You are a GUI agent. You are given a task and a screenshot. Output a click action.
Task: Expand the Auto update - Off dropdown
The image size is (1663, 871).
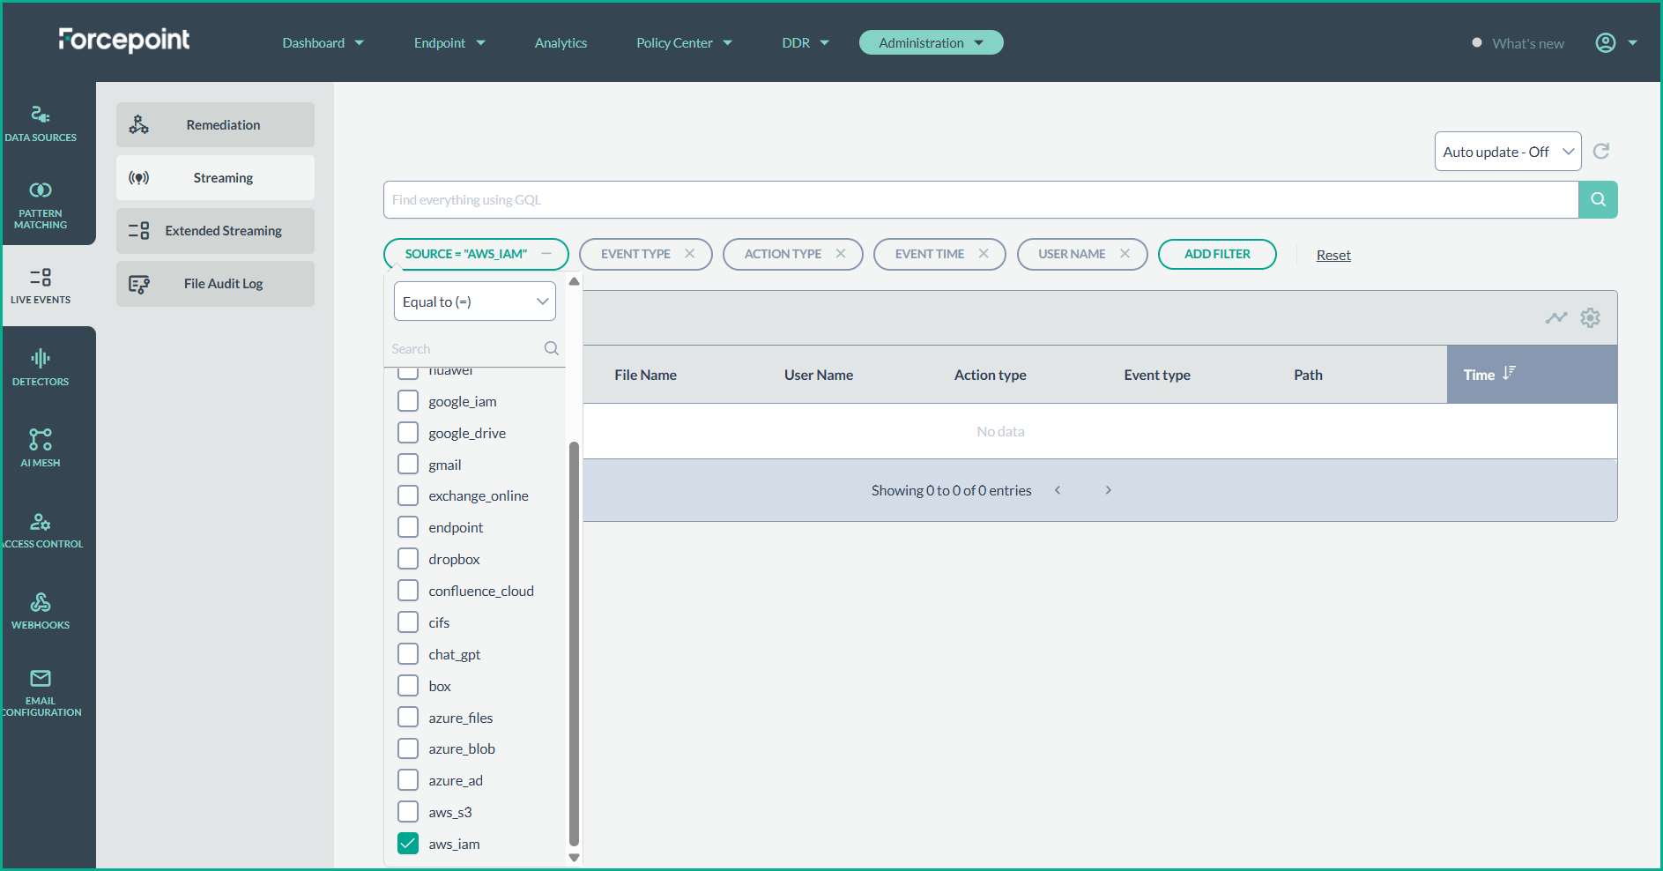tap(1507, 152)
